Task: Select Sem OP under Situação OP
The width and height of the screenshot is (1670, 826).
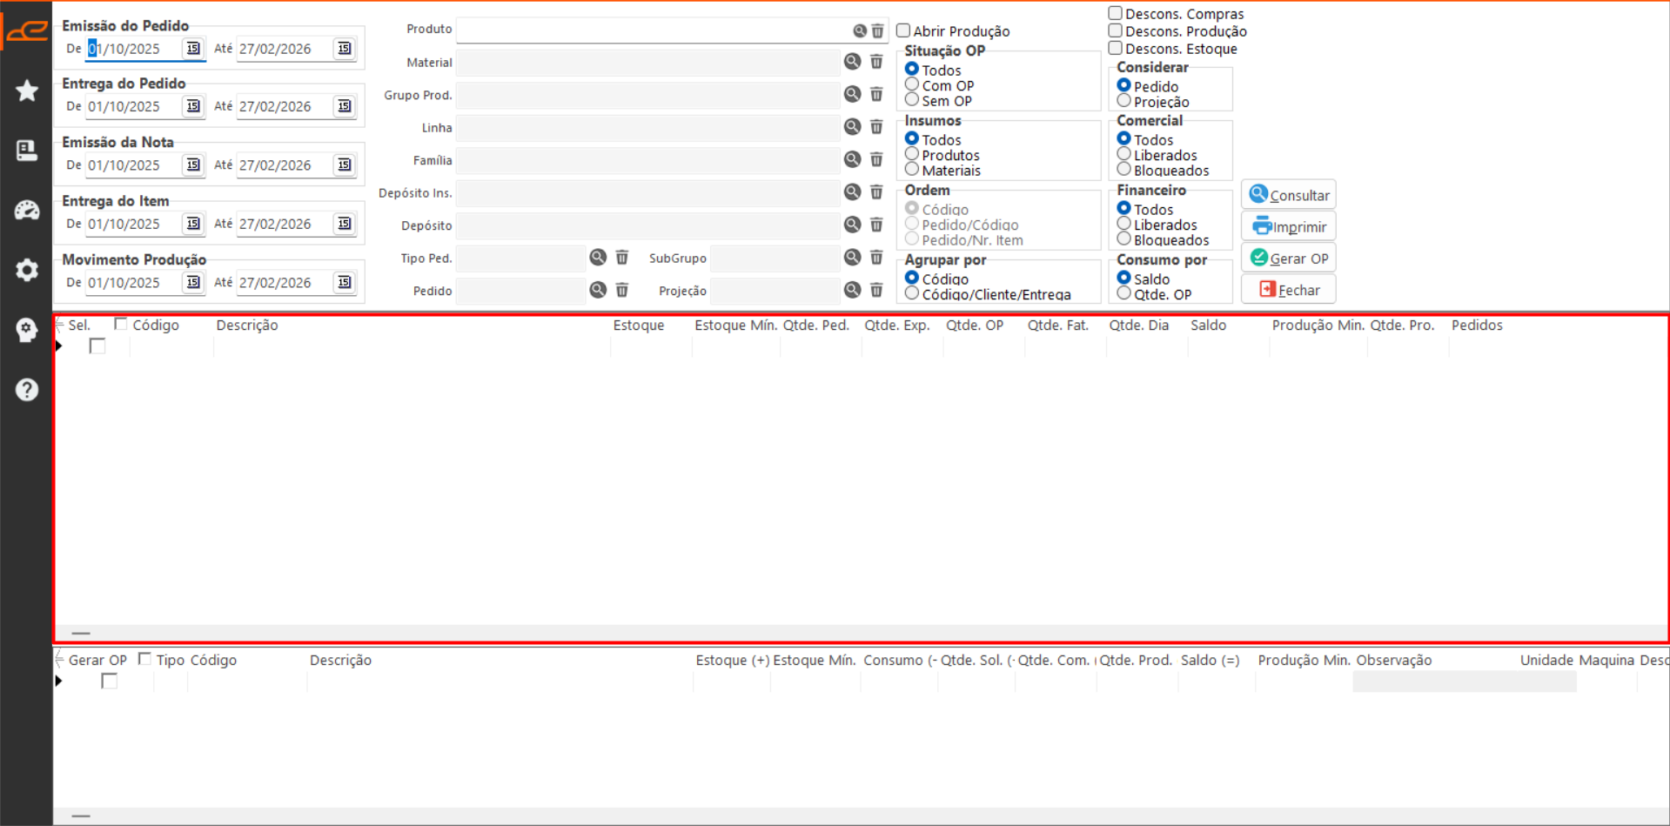Action: tap(912, 100)
